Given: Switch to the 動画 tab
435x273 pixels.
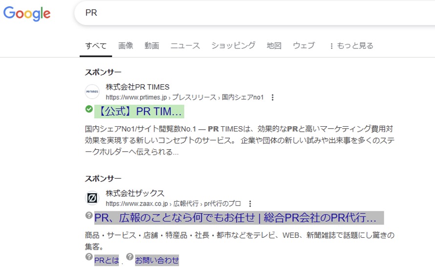Looking at the screenshot, I should pyautogui.click(x=152, y=45).
